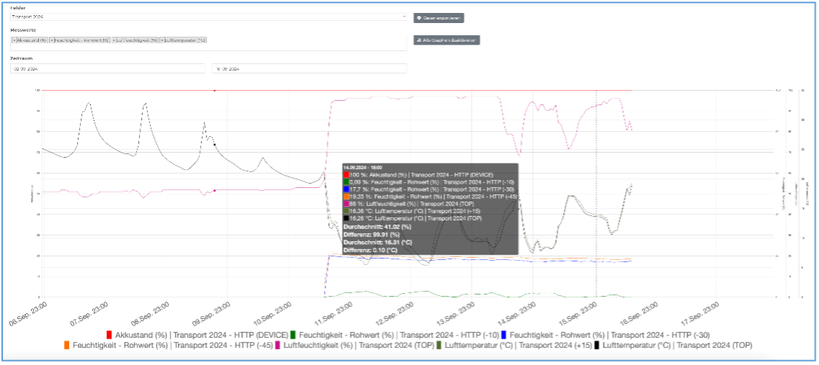Remove the Akkustand (%) tag via its x
This screenshot has height=365, width=819.
point(14,40)
